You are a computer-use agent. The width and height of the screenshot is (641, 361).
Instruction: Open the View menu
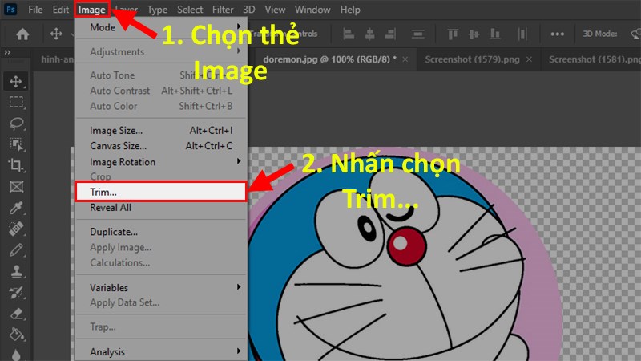tap(275, 10)
